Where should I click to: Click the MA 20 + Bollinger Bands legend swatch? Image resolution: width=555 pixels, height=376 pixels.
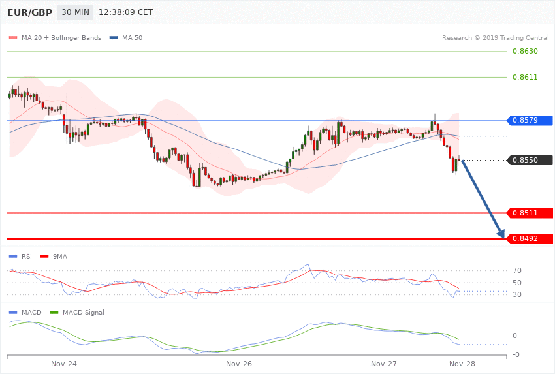click(13, 37)
